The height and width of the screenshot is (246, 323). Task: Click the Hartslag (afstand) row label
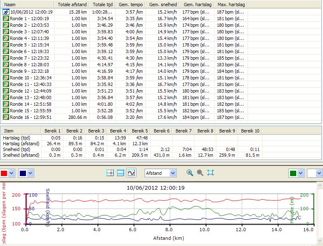click(x=21, y=144)
